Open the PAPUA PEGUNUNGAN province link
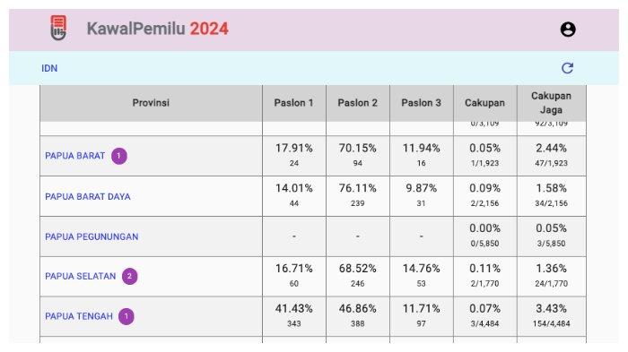This screenshot has height=352, width=628. pos(92,236)
